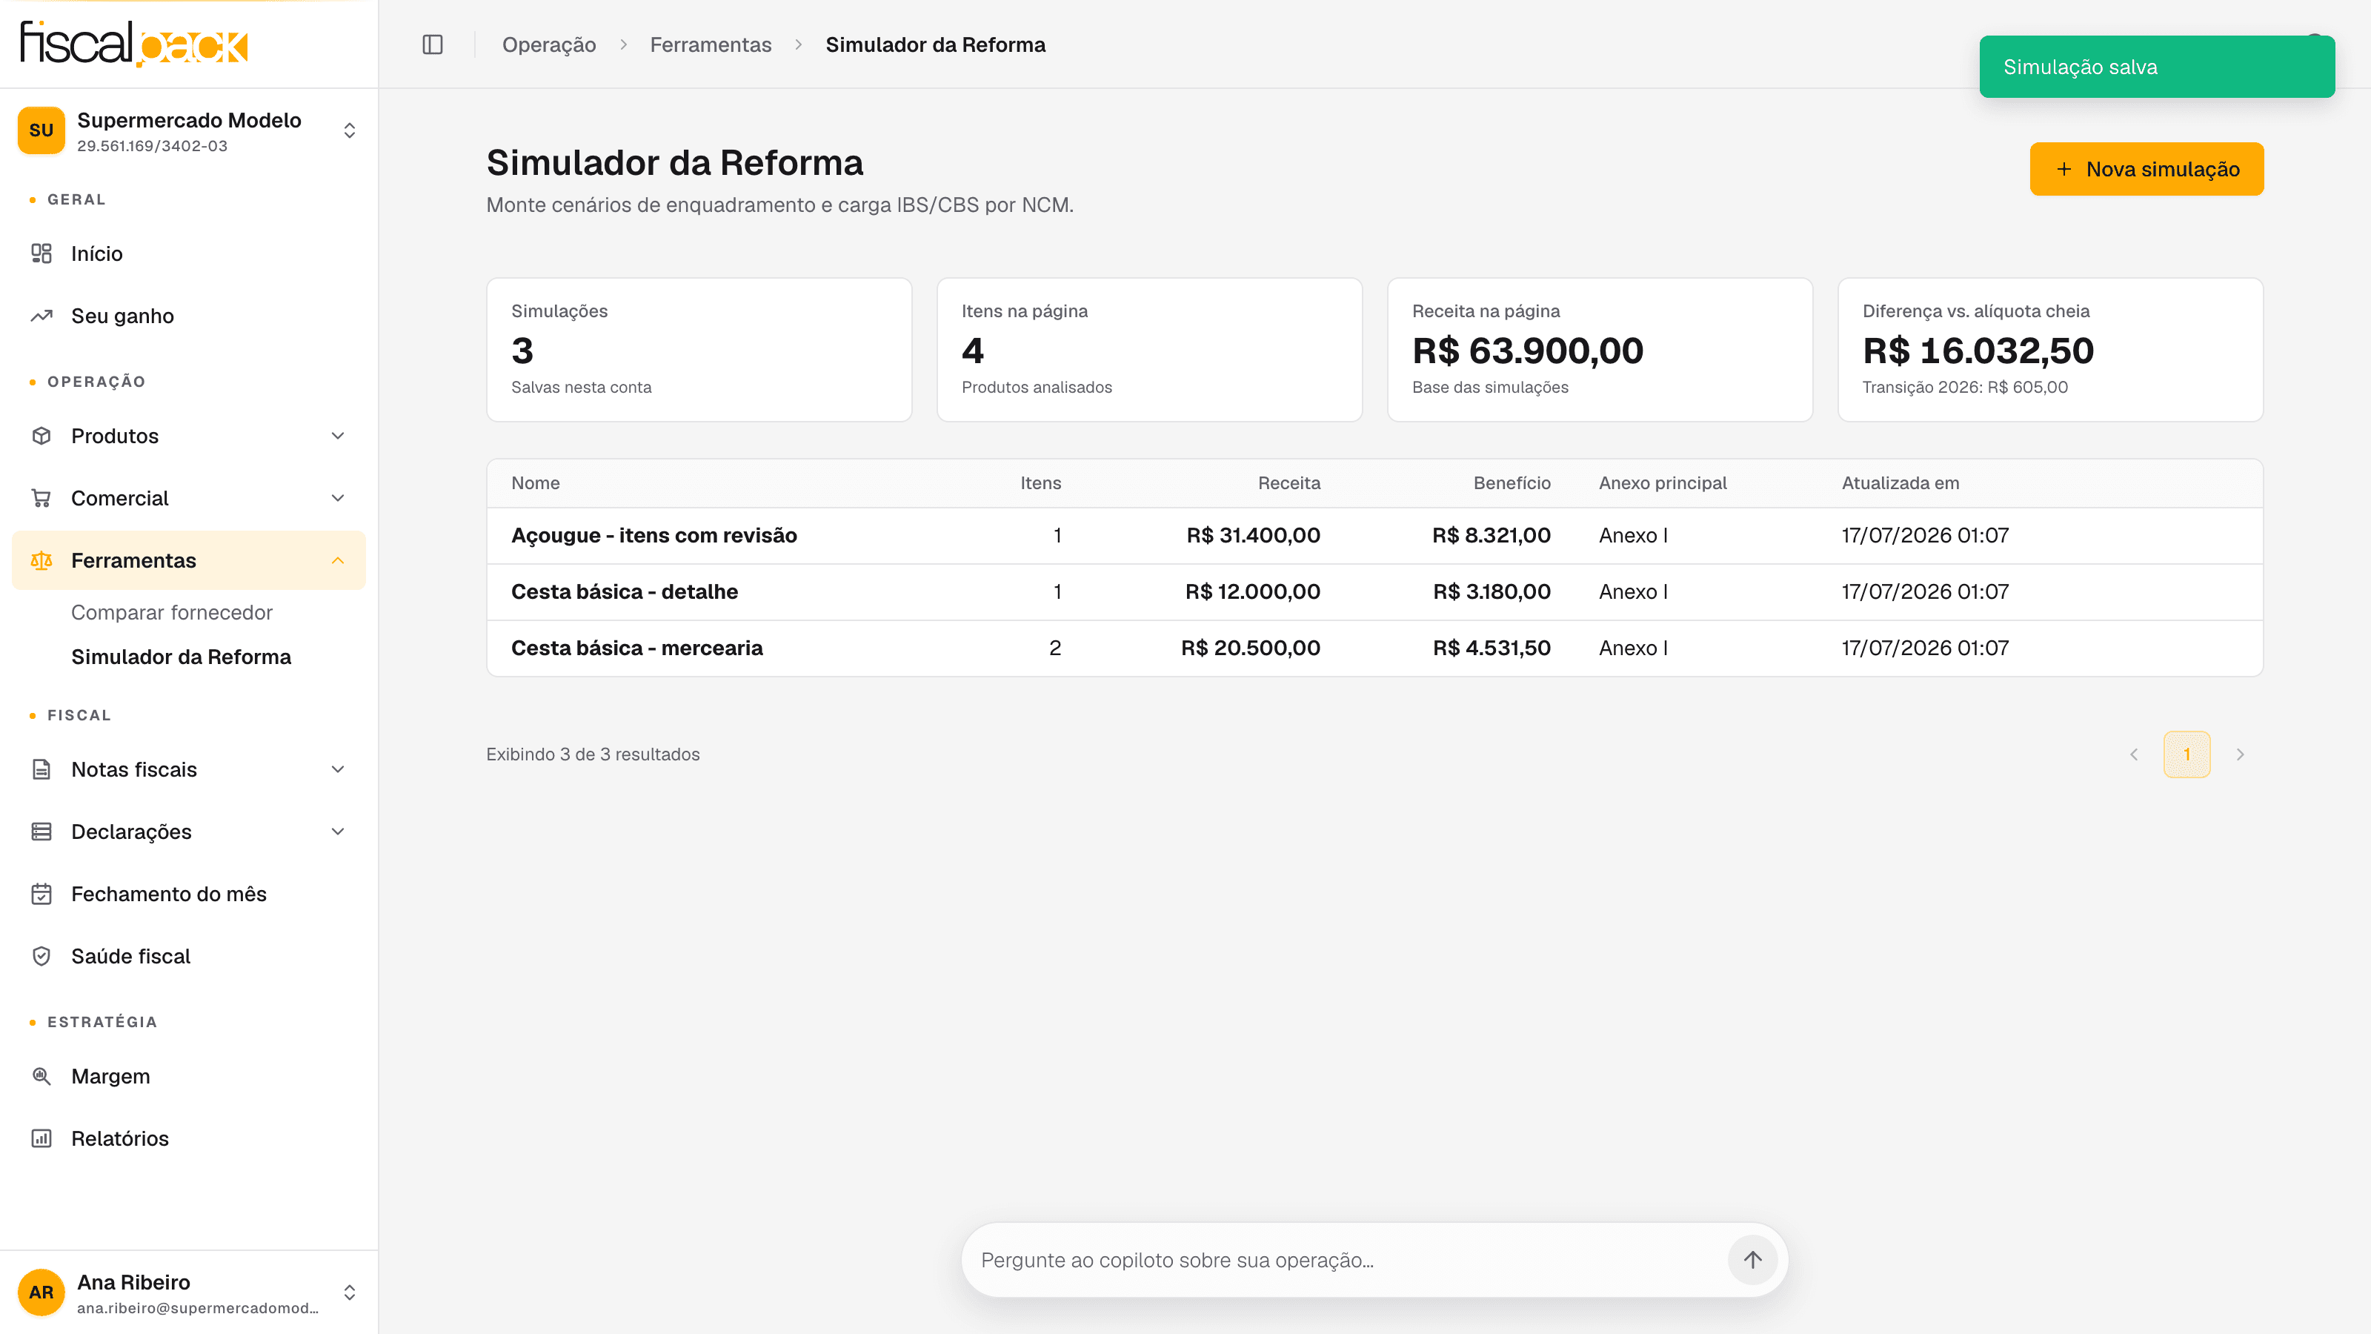Click the R$ 8.321,00 benefício cell
This screenshot has height=1334, width=2371.
(1491, 536)
